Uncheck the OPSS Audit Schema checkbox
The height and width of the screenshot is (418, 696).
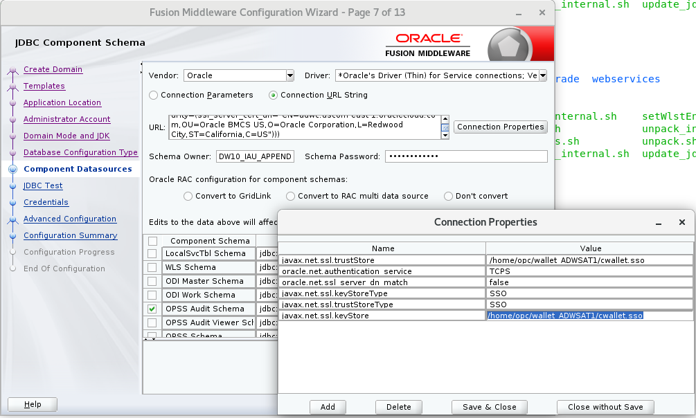point(152,309)
